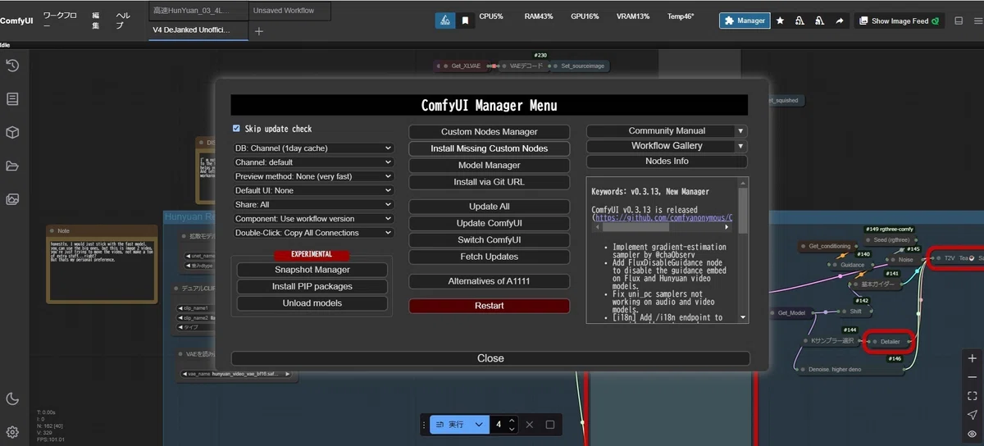The image size is (984, 446).
Task: Toggle dark theme moon icon
Action: (x=12, y=399)
